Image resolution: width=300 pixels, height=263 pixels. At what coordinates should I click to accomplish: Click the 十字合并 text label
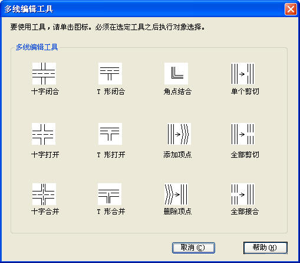(x=45, y=212)
